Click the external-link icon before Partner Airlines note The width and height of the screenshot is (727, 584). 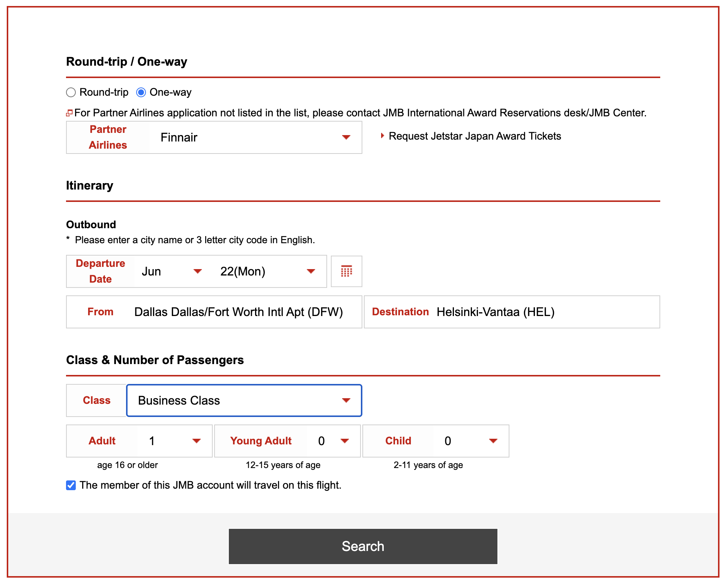coord(69,113)
